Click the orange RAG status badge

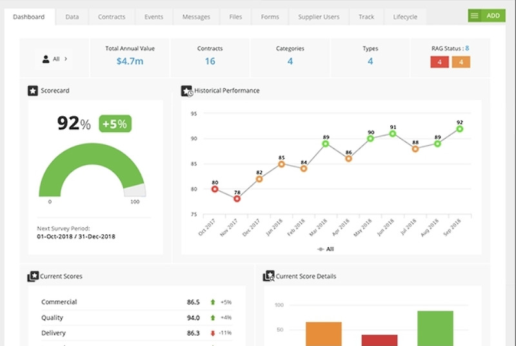tap(461, 62)
